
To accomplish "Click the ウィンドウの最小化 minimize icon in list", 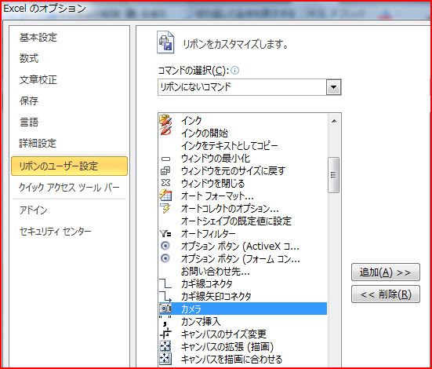I will [165, 159].
